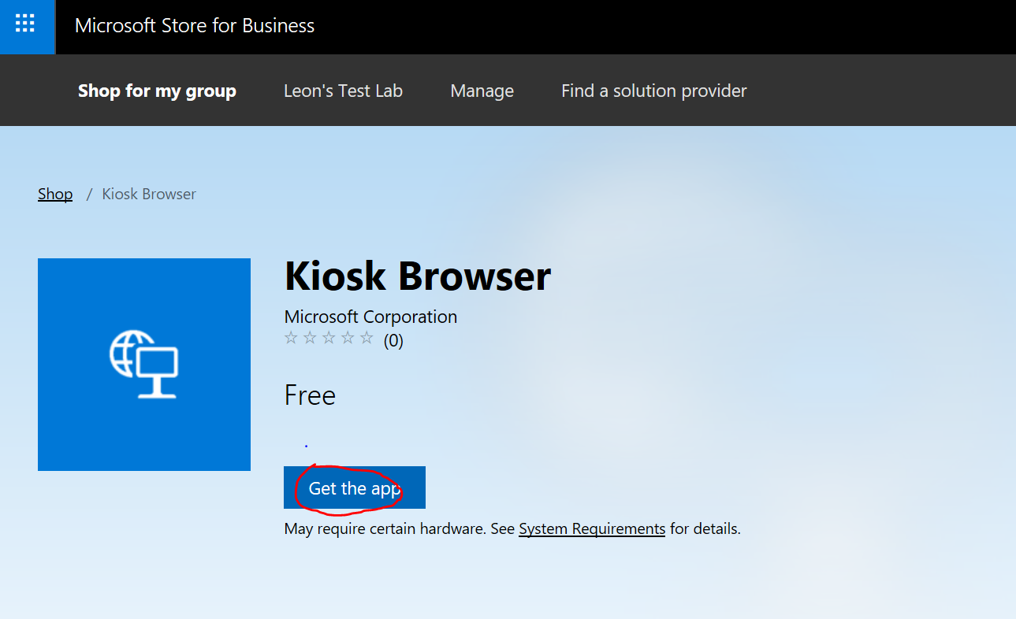Open Find a solution provider
This screenshot has height=619, width=1016.
653,91
